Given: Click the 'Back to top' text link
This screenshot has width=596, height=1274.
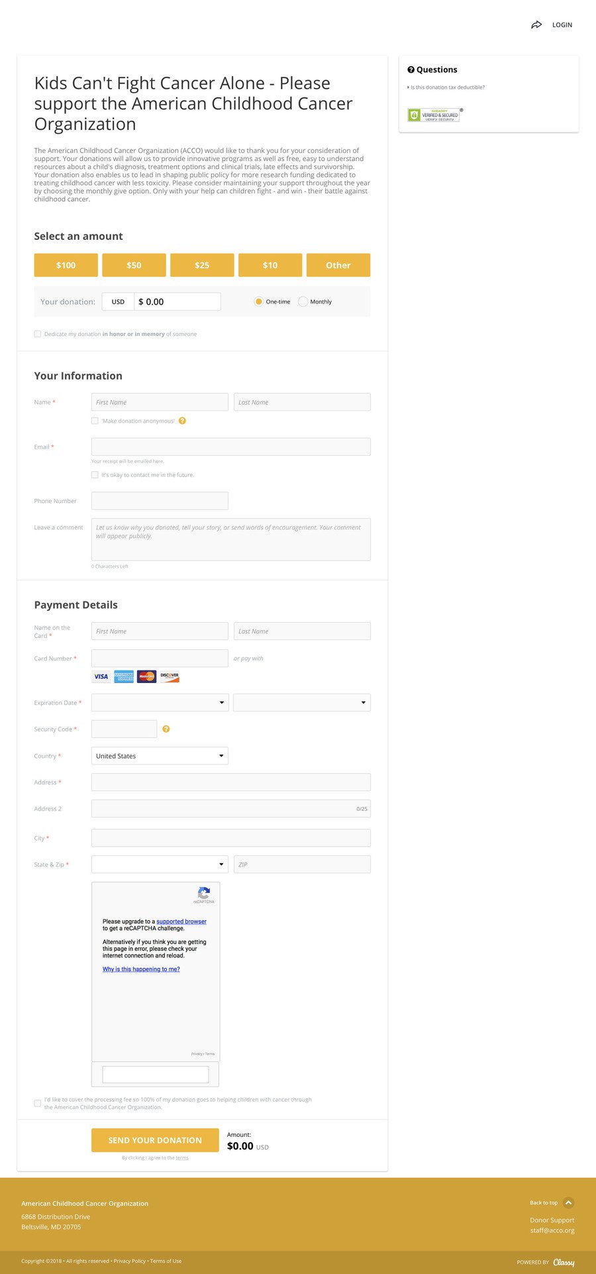Looking at the screenshot, I should [x=544, y=1202].
